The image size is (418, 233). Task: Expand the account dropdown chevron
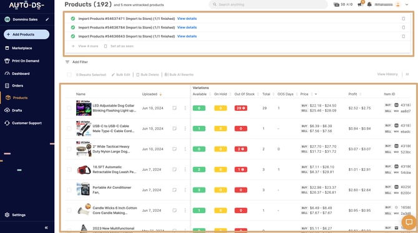point(407,4)
